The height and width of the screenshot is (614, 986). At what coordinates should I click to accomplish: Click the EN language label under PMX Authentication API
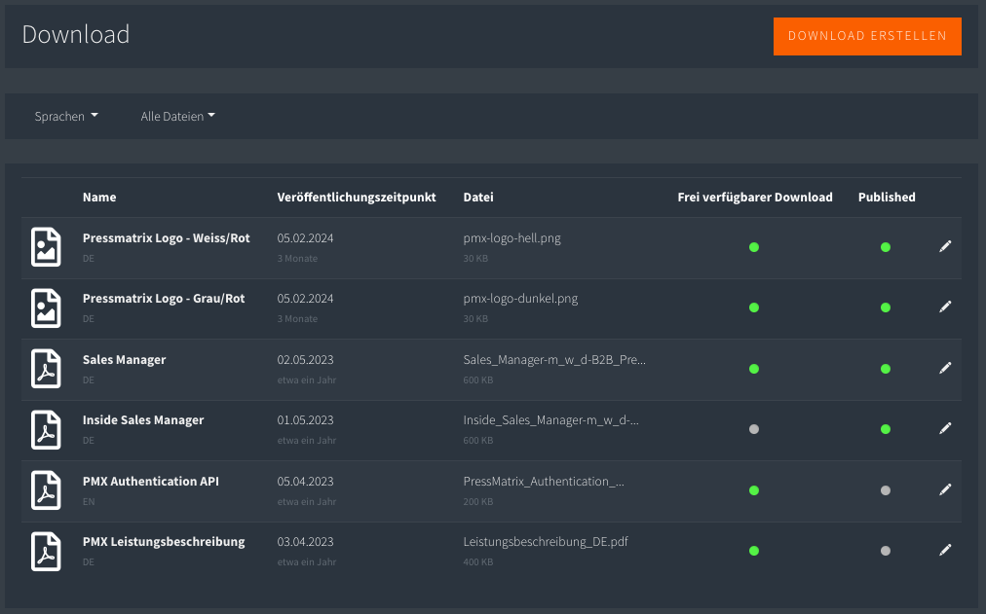click(x=89, y=502)
